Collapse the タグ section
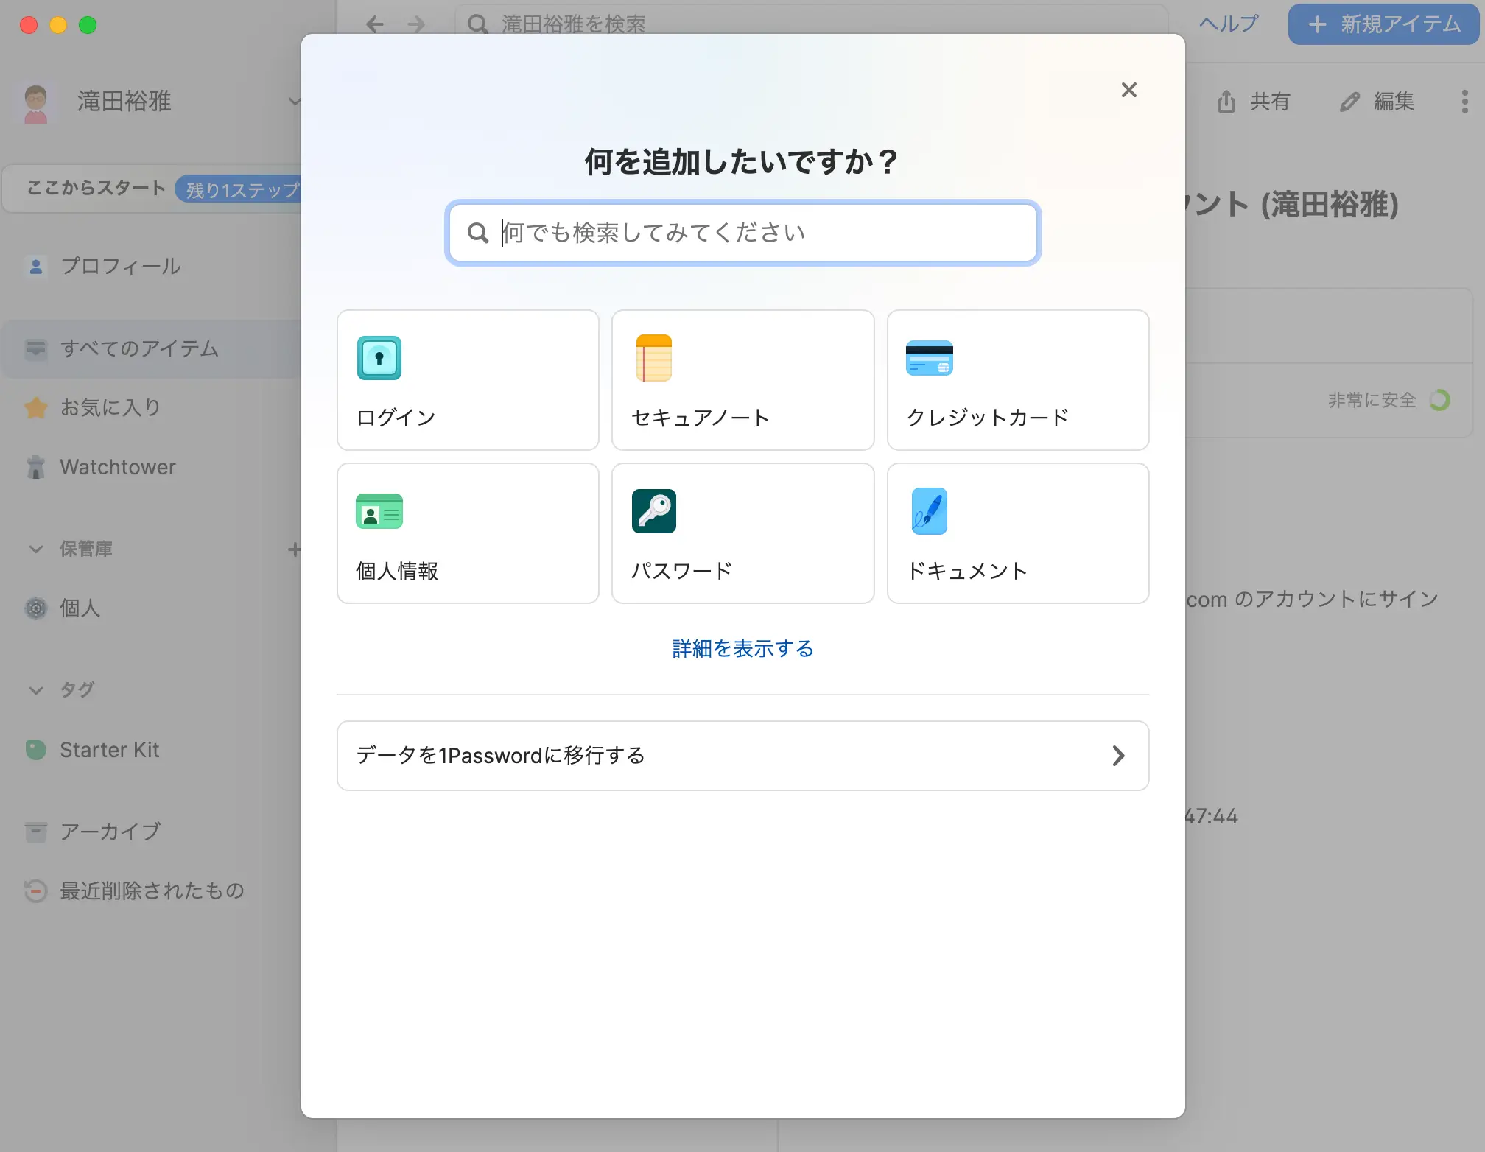Image resolution: width=1485 pixels, height=1152 pixels. 35,691
